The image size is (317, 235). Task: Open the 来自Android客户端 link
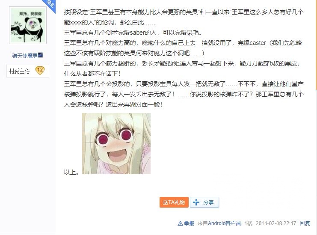219,223
